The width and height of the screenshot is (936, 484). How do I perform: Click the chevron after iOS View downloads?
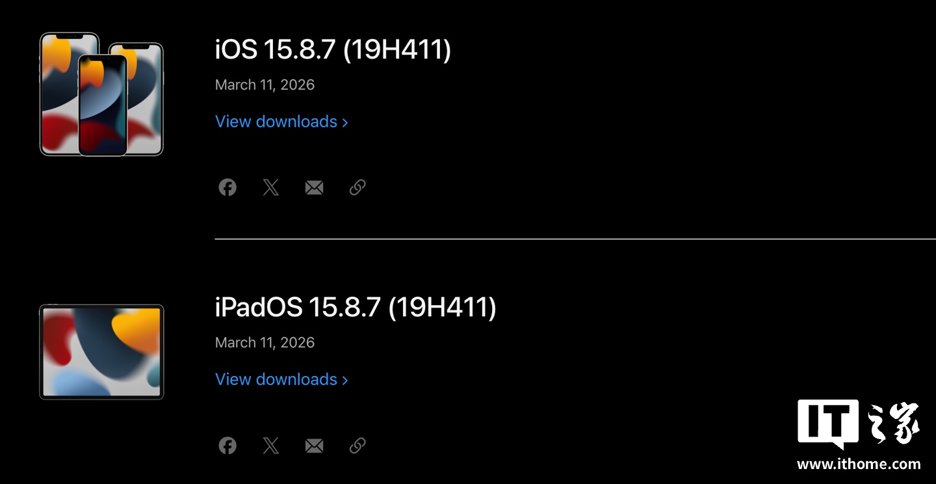(345, 122)
